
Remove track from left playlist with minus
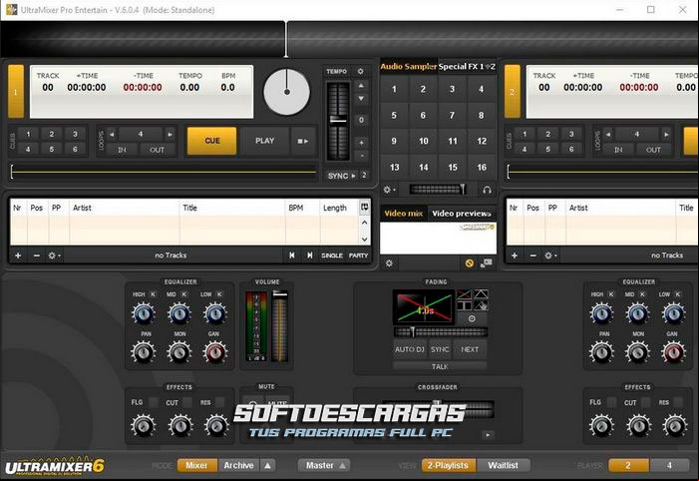[37, 255]
